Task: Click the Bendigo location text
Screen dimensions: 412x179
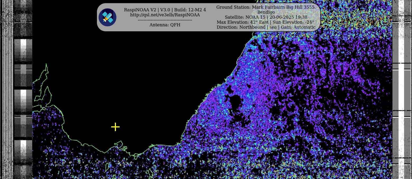Action: point(266,12)
